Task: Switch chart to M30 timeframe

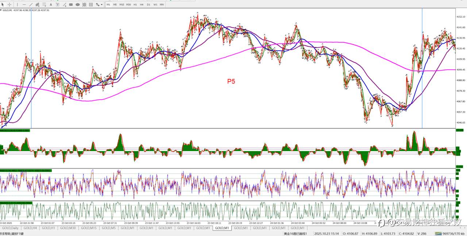Action: 128,5
